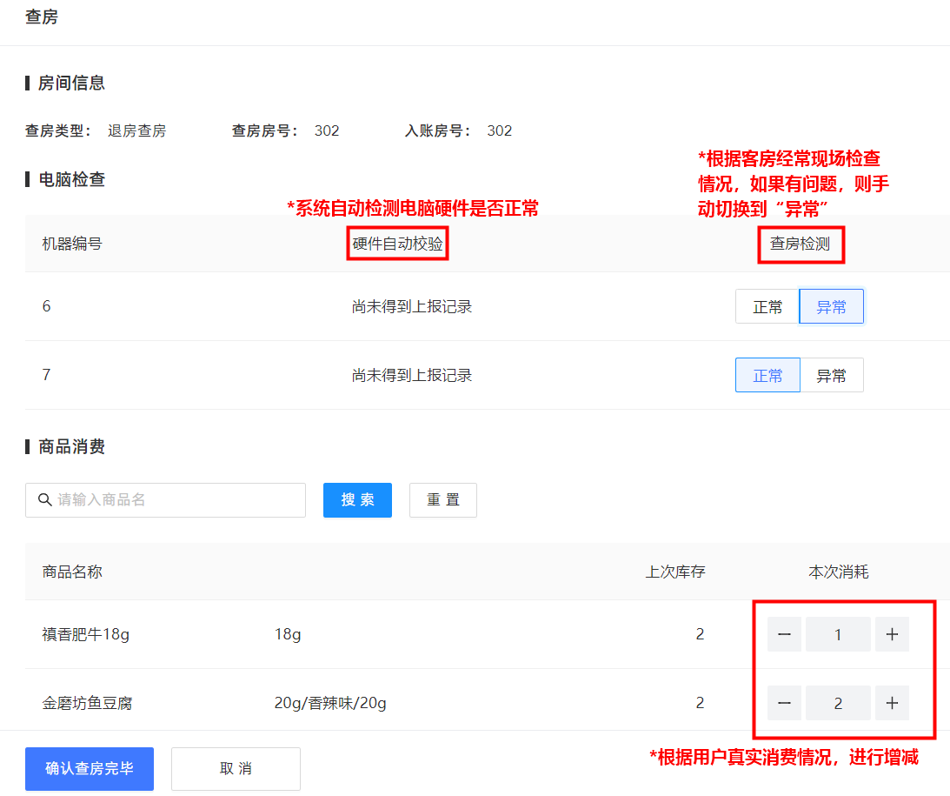Set machine 6 inspection to 异常
Image resolution: width=950 pixels, height=796 pixels.
click(x=831, y=307)
